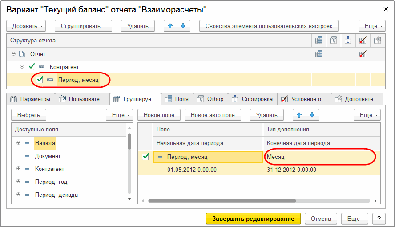395x227 pixels.
Task: Toggle the Период, месяц structure checkbox
Action: coord(40,80)
